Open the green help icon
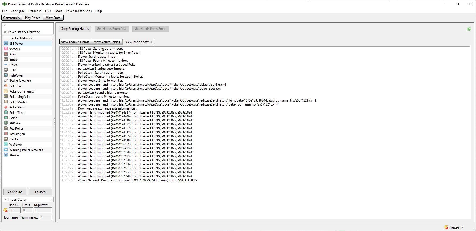 (x=469, y=29)
